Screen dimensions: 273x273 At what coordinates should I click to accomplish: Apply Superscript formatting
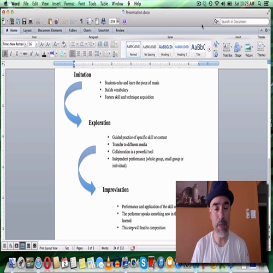click(31, 54)
